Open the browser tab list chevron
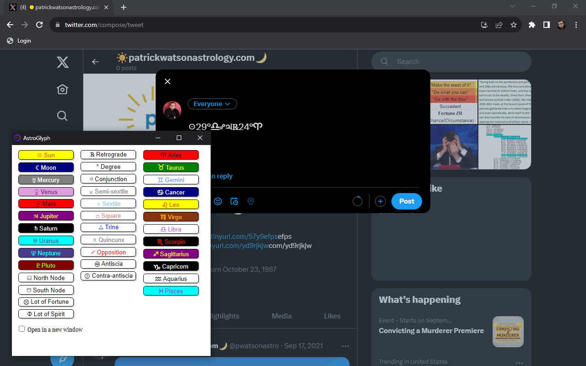This screenshot has height=366, width=586. pos(512,7)
